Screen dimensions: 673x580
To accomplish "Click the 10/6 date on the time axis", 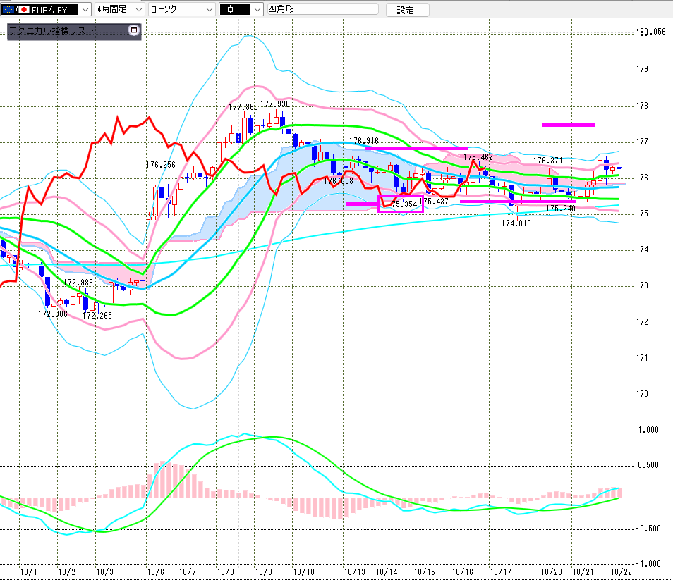I will point(154,572).
